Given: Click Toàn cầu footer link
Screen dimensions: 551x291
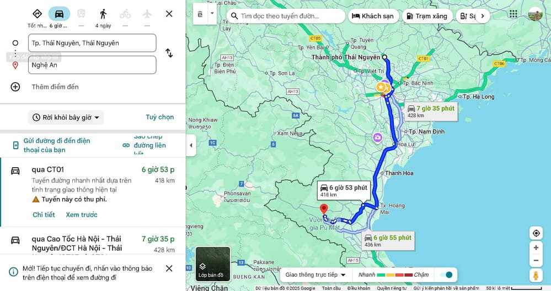Looking at the screenshot, I should tap(331, 288).
